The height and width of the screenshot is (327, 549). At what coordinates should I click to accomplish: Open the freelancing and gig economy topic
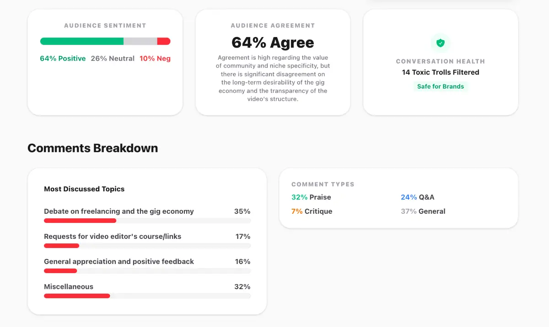pyautogui.click(x=119, y=211)
